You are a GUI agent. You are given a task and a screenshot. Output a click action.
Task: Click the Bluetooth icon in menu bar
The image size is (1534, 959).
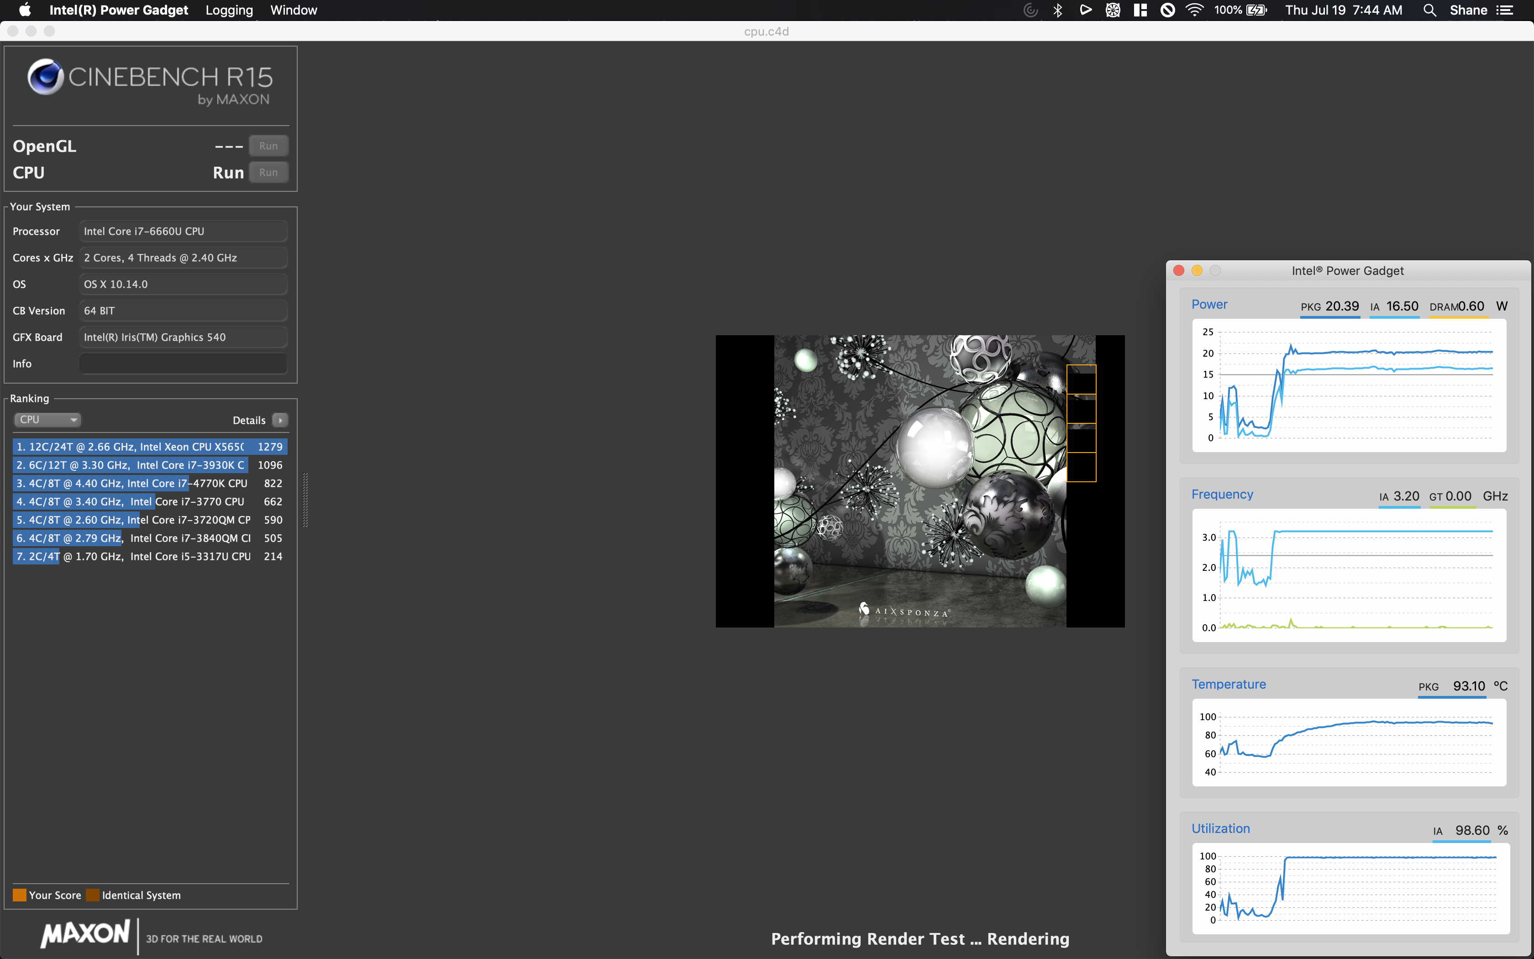1057,10
